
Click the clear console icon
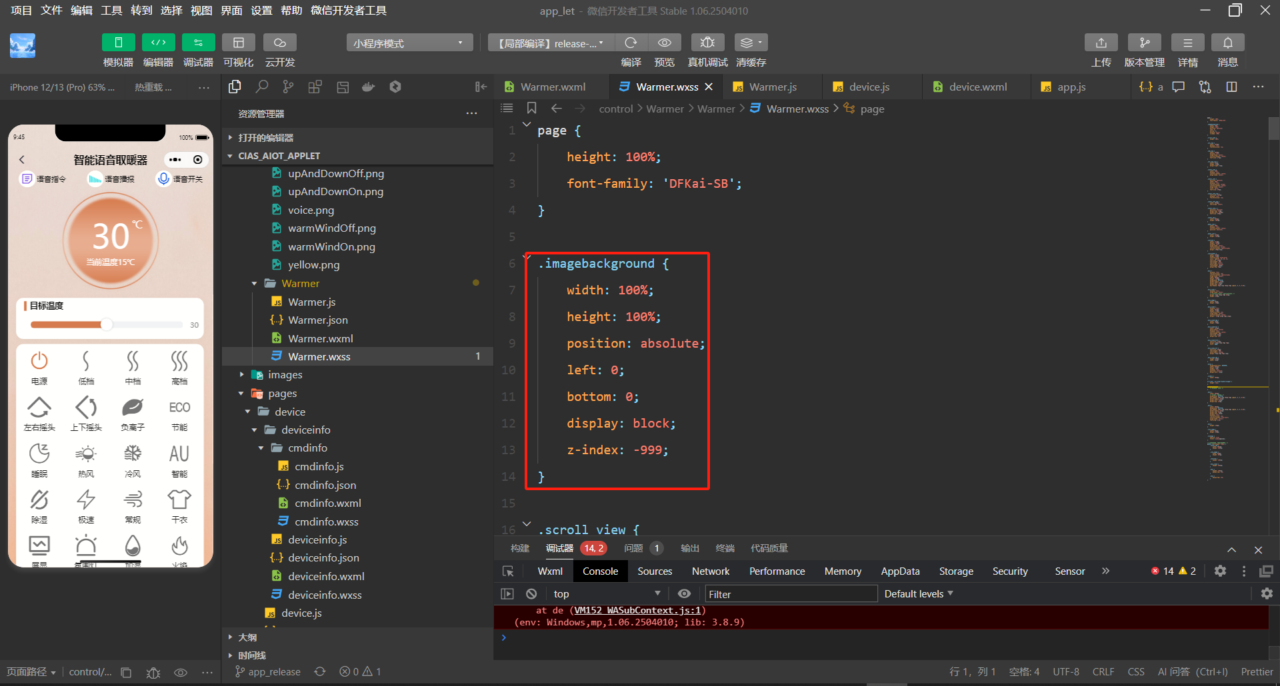(x=531, y=593)
